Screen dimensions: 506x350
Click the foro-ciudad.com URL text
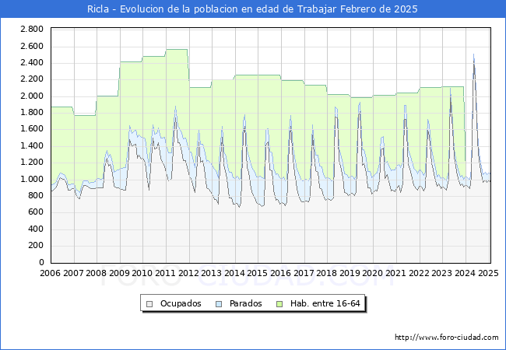[447, 338]
